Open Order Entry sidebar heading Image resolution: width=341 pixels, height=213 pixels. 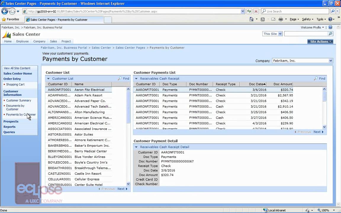(12, 79)
